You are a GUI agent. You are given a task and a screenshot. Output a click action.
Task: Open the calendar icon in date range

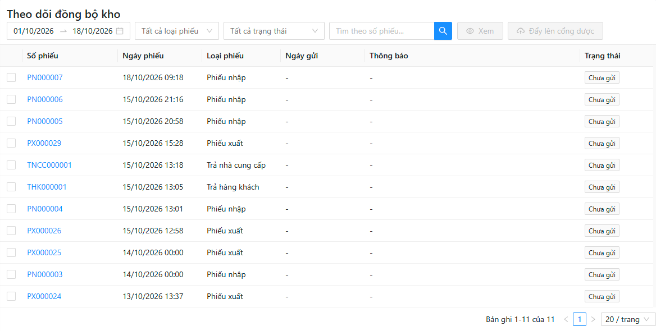(120, 31)
